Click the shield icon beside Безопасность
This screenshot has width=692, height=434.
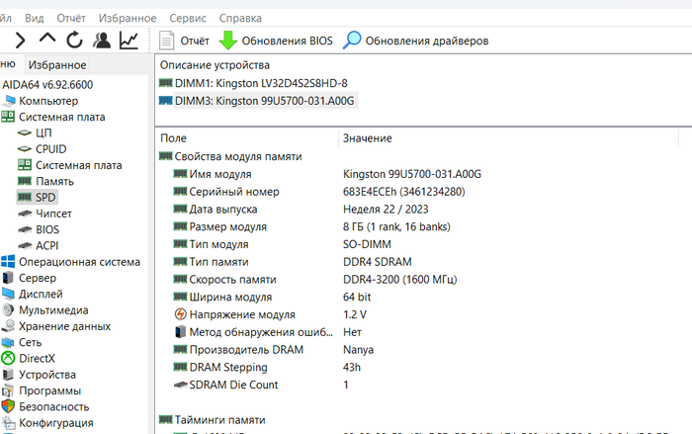coord(8,406)
